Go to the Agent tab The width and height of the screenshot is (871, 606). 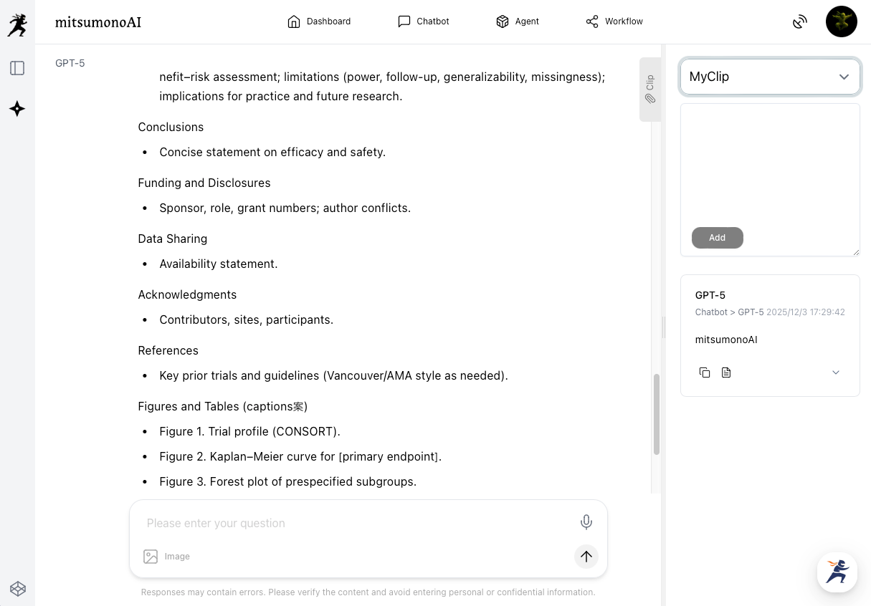pos(518,21)
